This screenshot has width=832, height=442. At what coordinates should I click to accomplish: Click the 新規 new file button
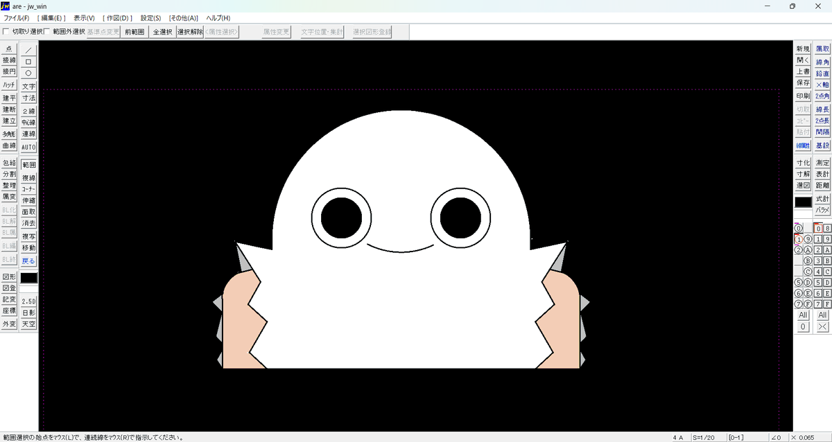[x=803, y=49]
